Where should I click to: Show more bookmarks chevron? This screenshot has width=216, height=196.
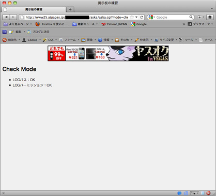[x=184, y=24]
